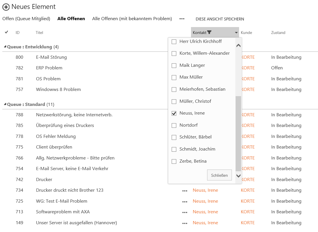Open Neuss, Irene contact for ticket 713
The image size is (318, 232).
tap(205, 212)
